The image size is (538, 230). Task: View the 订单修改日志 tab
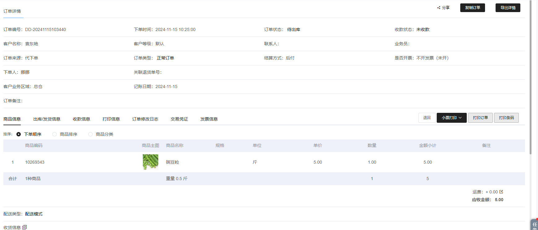145,119
